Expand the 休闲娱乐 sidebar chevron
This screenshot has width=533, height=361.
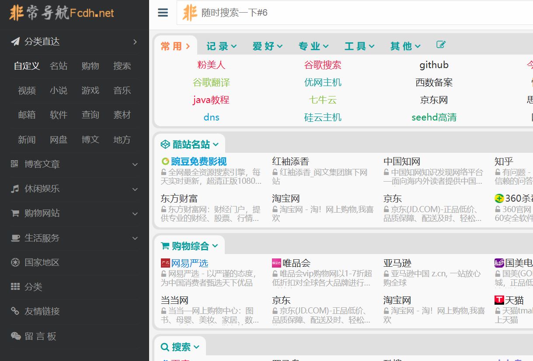click(x=135, y=189)
